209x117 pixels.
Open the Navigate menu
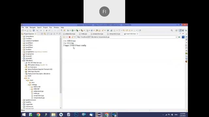(x=33, y=27)
